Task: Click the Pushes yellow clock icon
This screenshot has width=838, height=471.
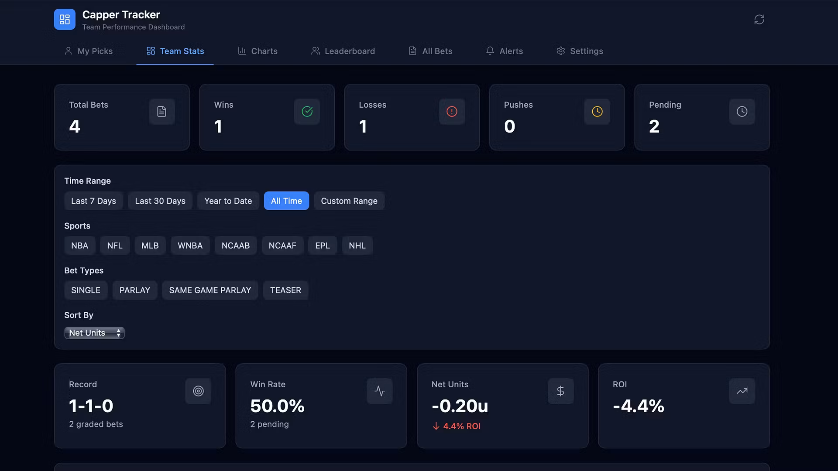Action: coord(597,112)
